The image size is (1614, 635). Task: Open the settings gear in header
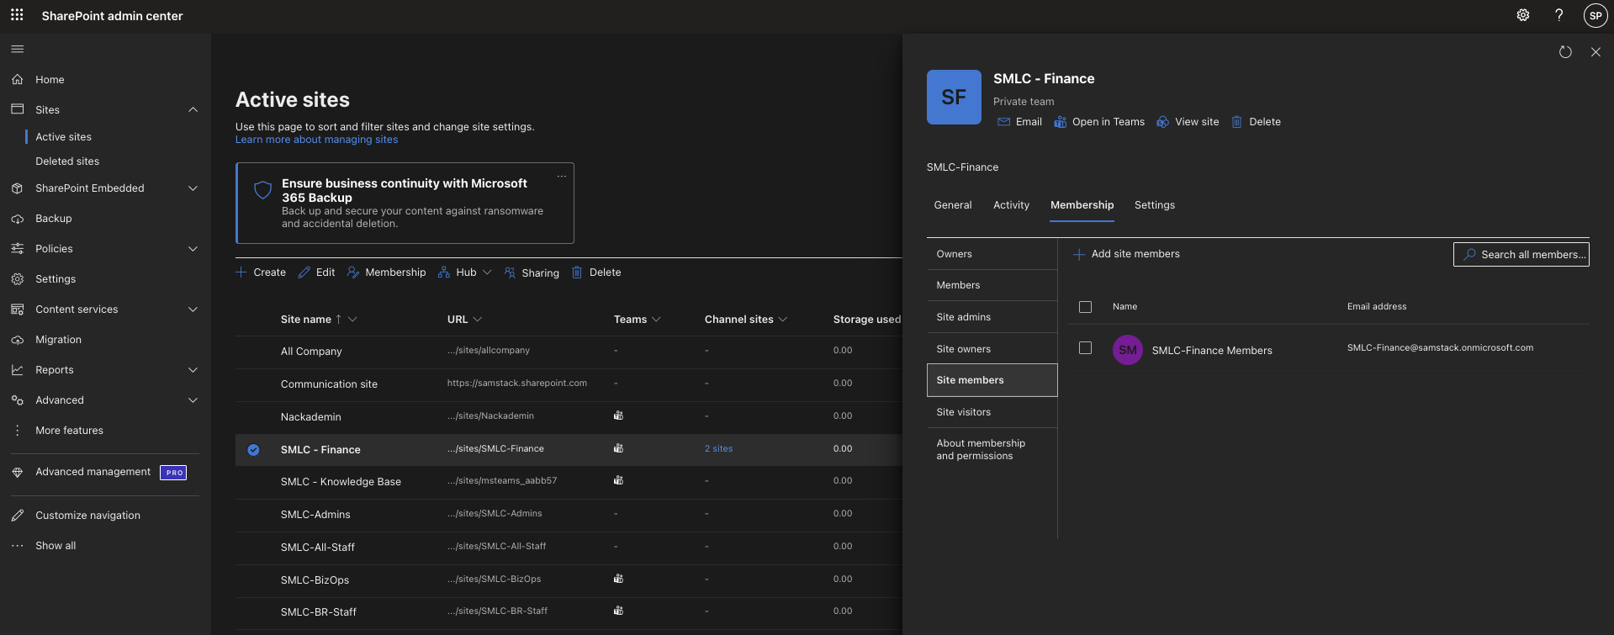[1523, 15]
